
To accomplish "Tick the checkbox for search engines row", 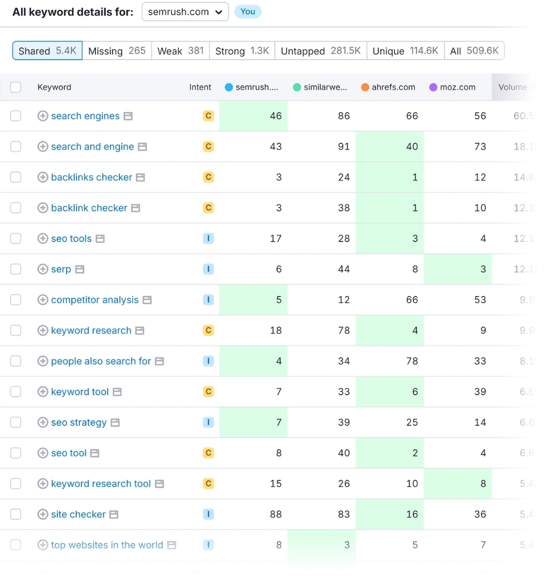I will coord(15,116).
